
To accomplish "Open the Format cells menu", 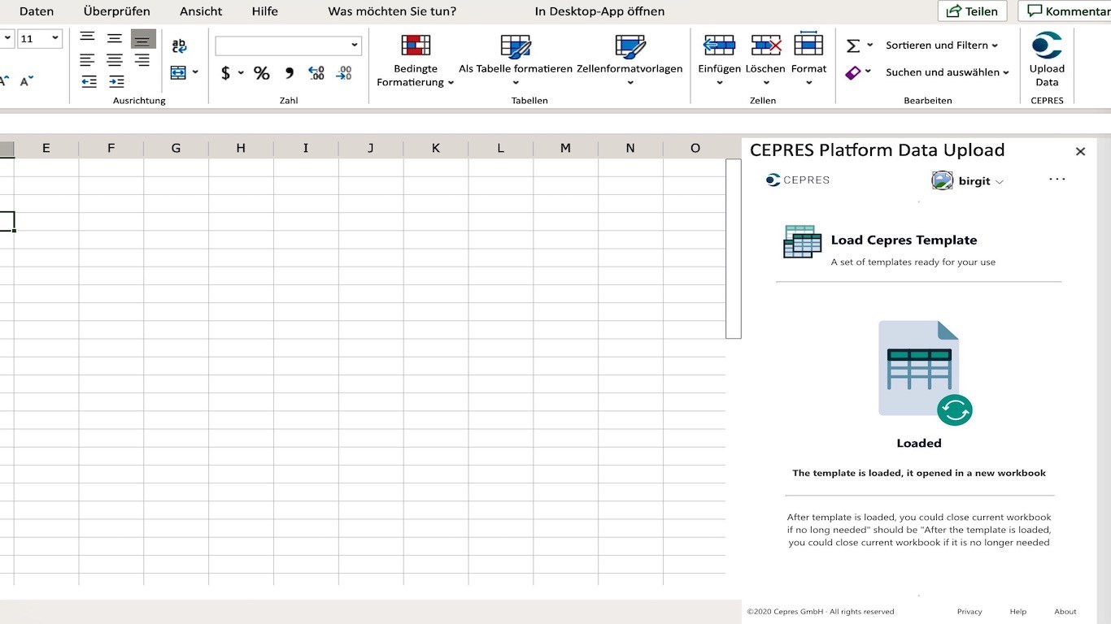I will point(808,60).
